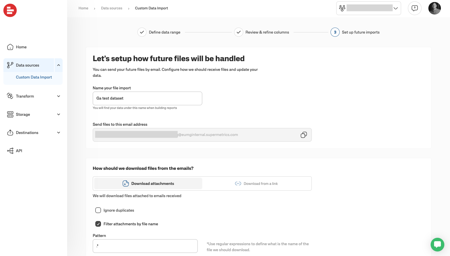This screenshot has width=450, height=256.
Task: Enable the Ignore duplicates checkbox
Action: pyautogui.click(x=98, y=210)
